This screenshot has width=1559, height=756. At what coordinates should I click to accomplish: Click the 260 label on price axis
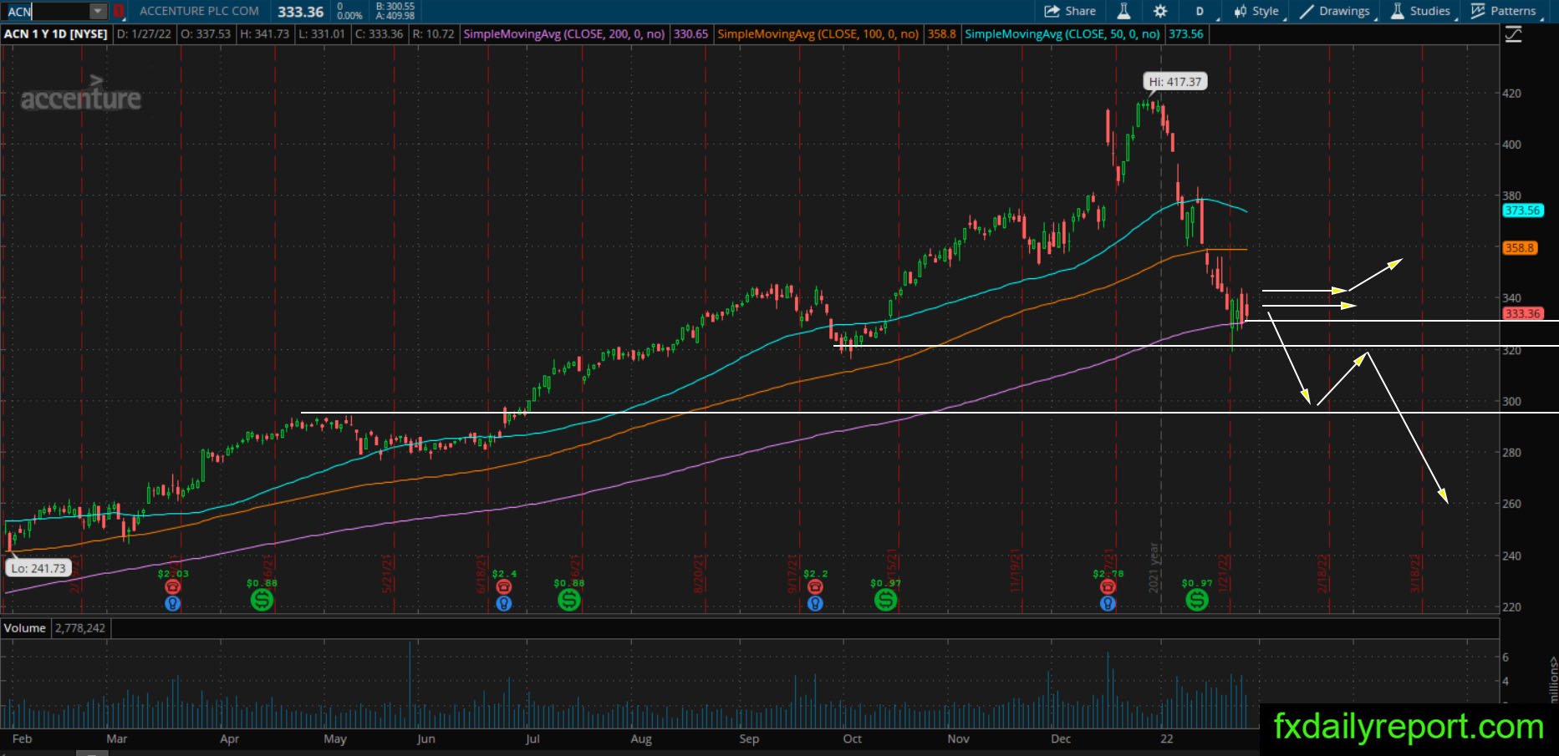point(1511,504)
